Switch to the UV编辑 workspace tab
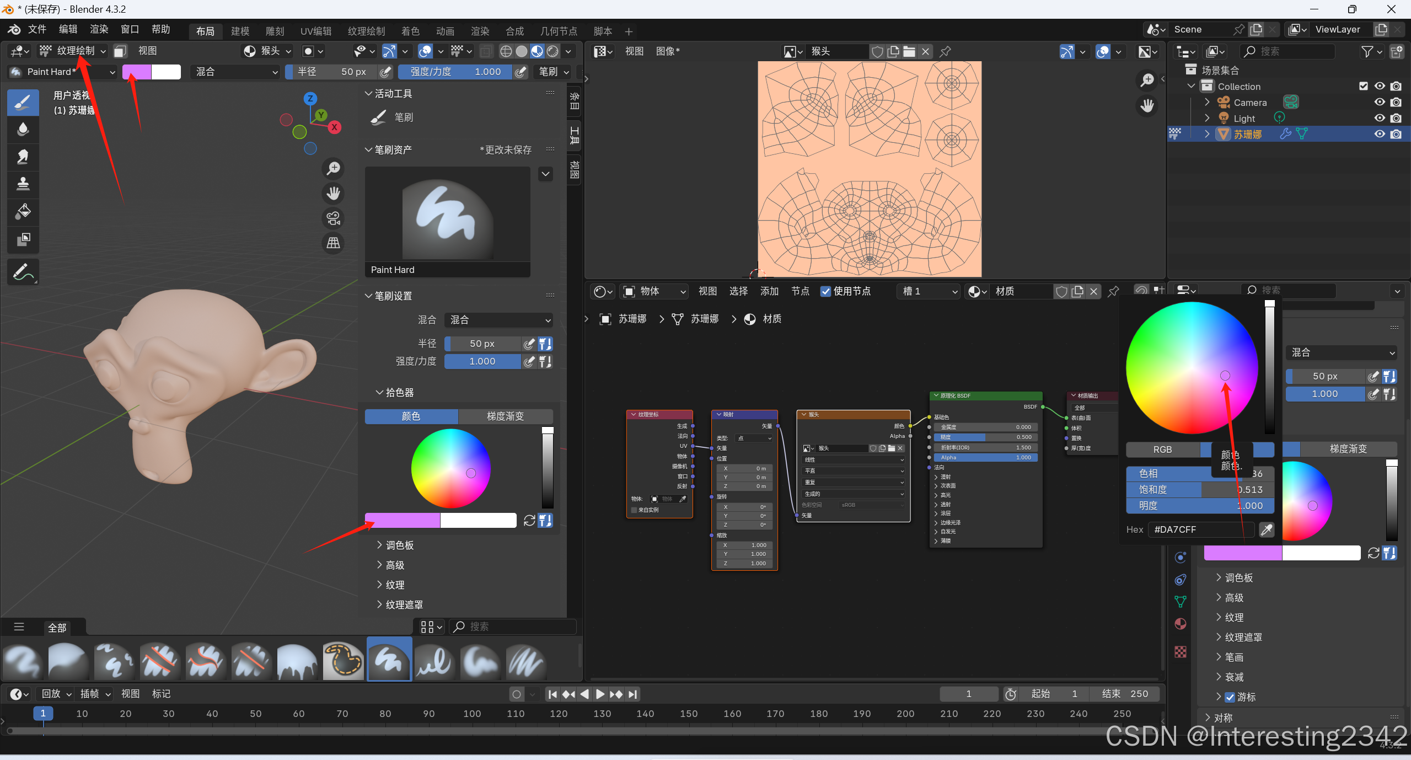 315,31
